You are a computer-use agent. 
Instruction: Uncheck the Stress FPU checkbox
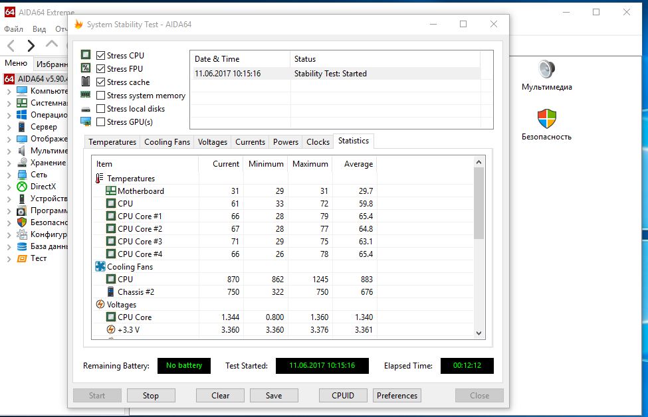(x=100, y=68)
